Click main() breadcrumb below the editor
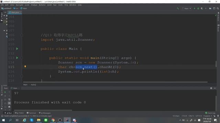This screenshot has width=220, height=123. (x=33, y=85)
